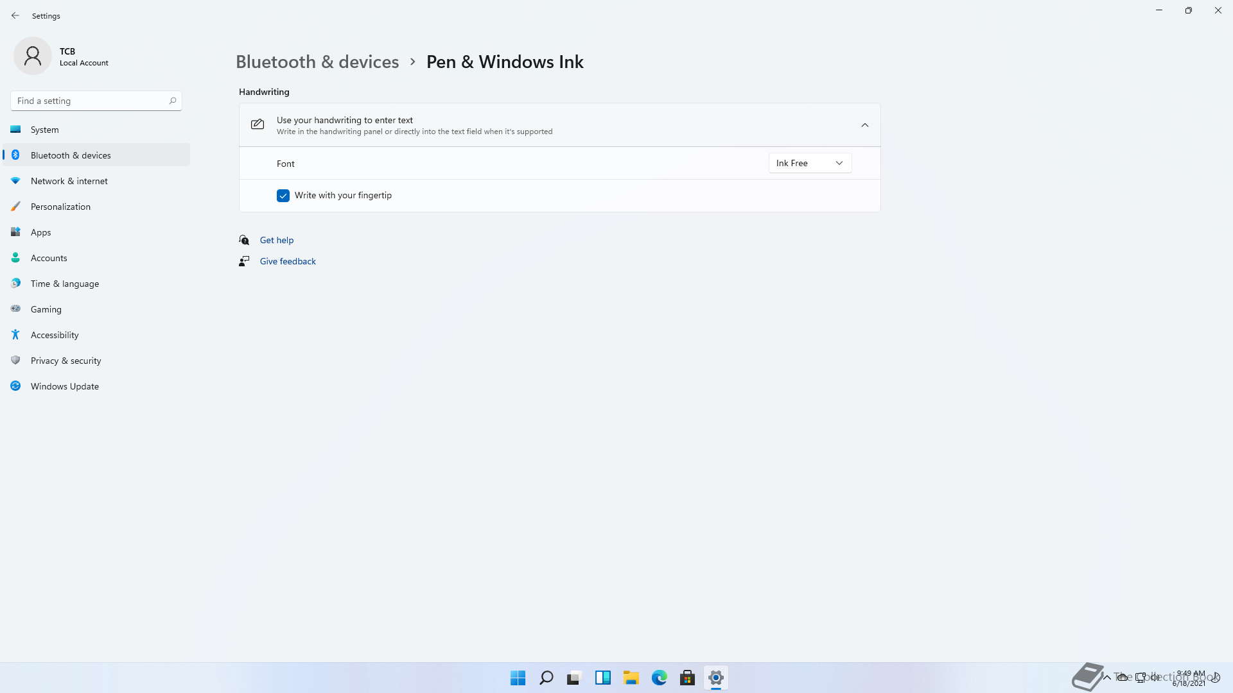
Task: Click the Privacy & security shield icon
Action: click(15, 361)
